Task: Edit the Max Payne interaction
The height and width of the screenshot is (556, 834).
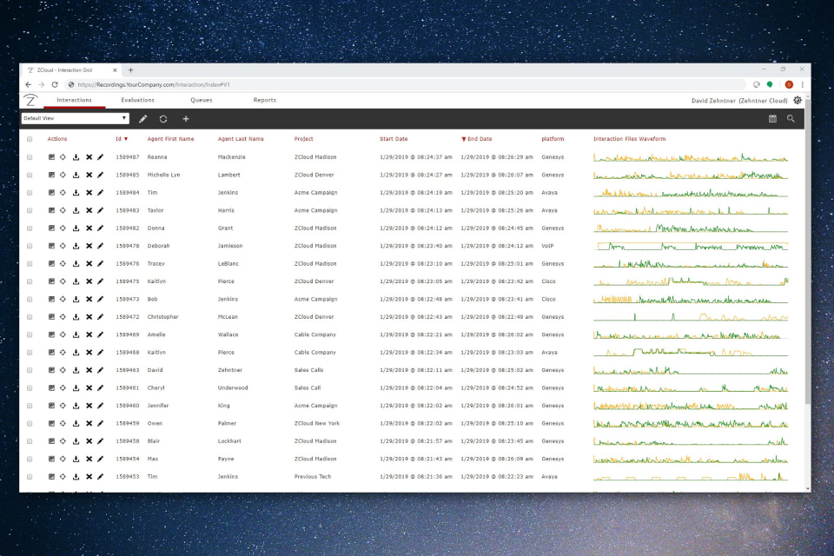Action: click(101, 459)
